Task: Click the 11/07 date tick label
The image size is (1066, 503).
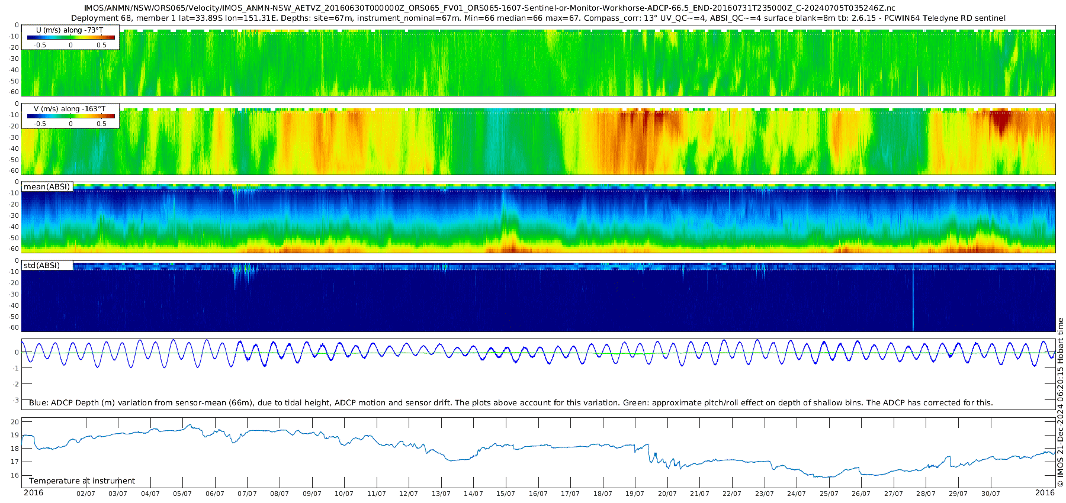Action: [x=377, y=494]
